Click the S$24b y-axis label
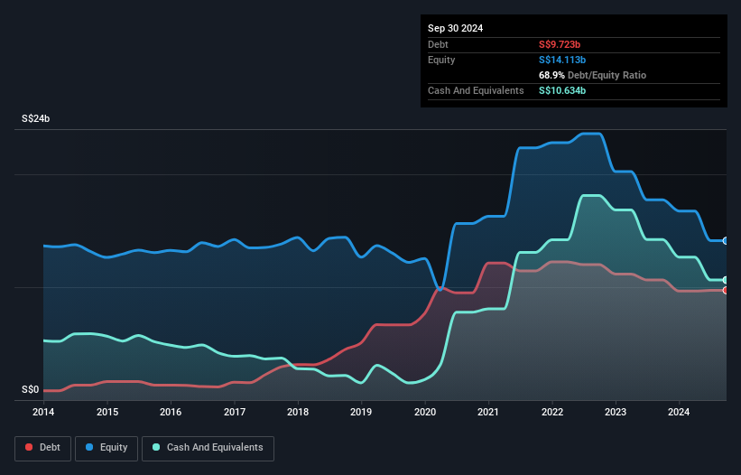The image size is (741, 475). click(x=35, y=118)
